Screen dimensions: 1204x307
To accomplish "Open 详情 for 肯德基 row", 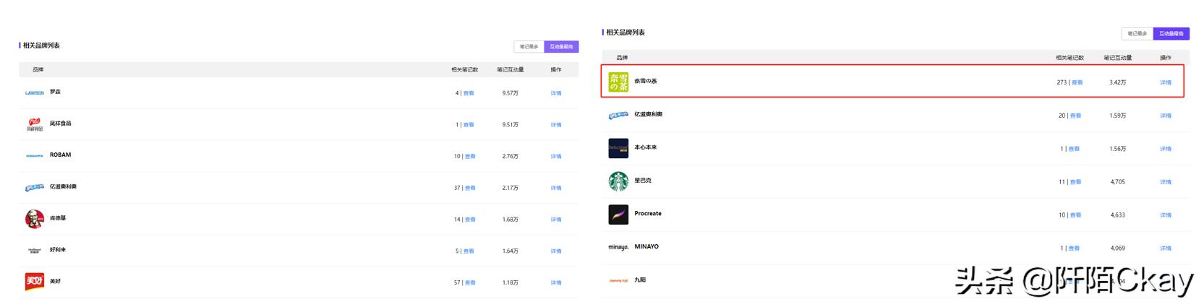I will coord(555,220).
